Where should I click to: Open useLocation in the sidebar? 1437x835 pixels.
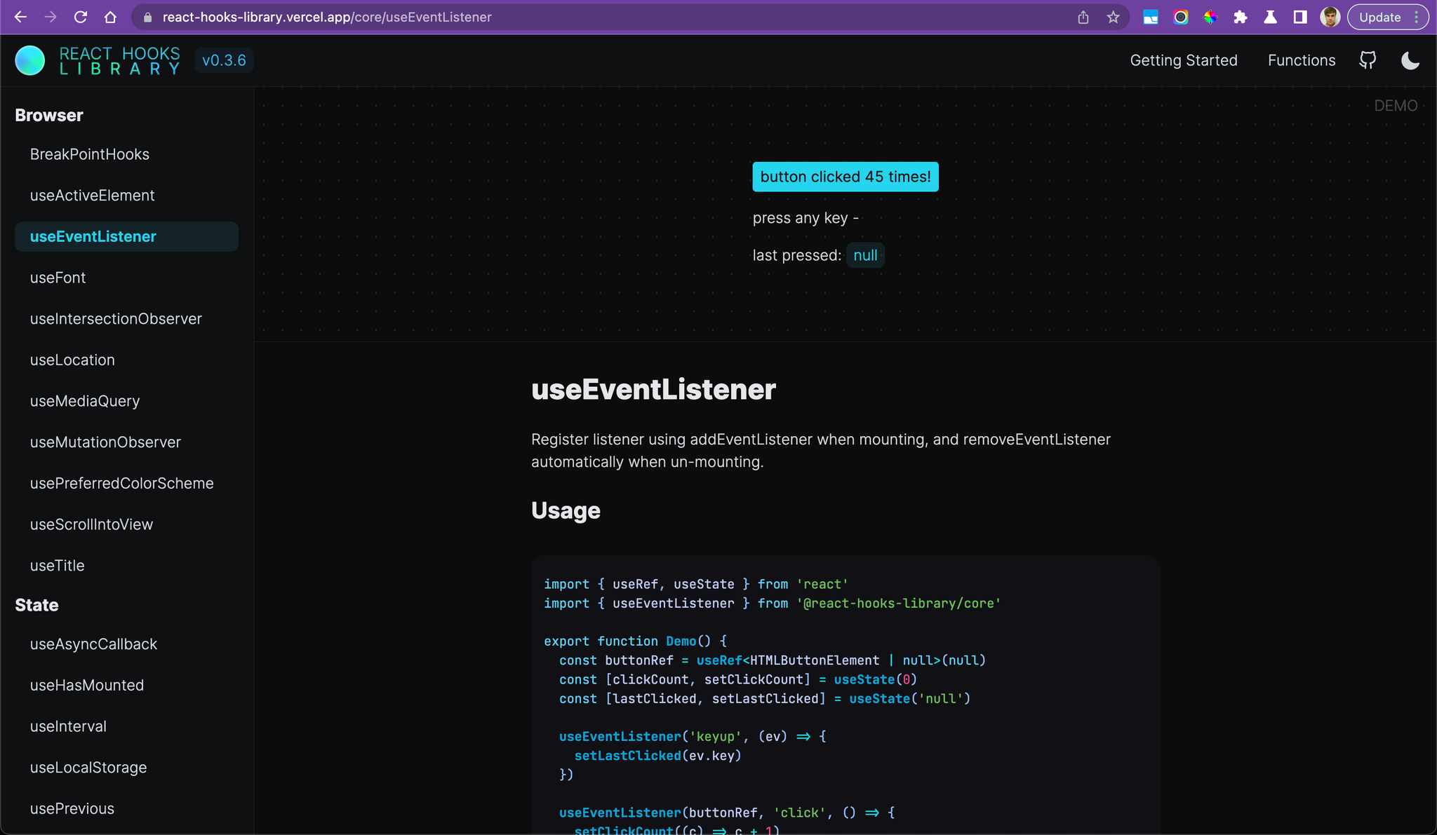click(72, 360)
